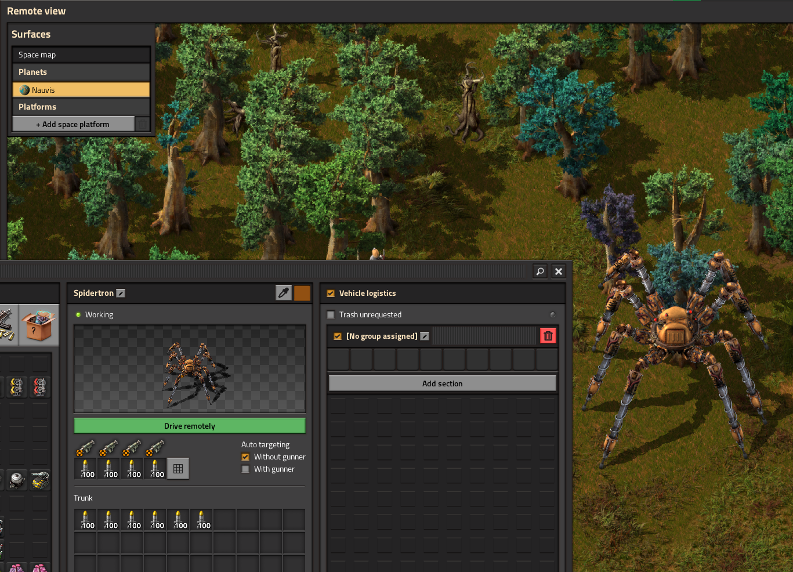Click the Auto targeting label

click(265, 445)
